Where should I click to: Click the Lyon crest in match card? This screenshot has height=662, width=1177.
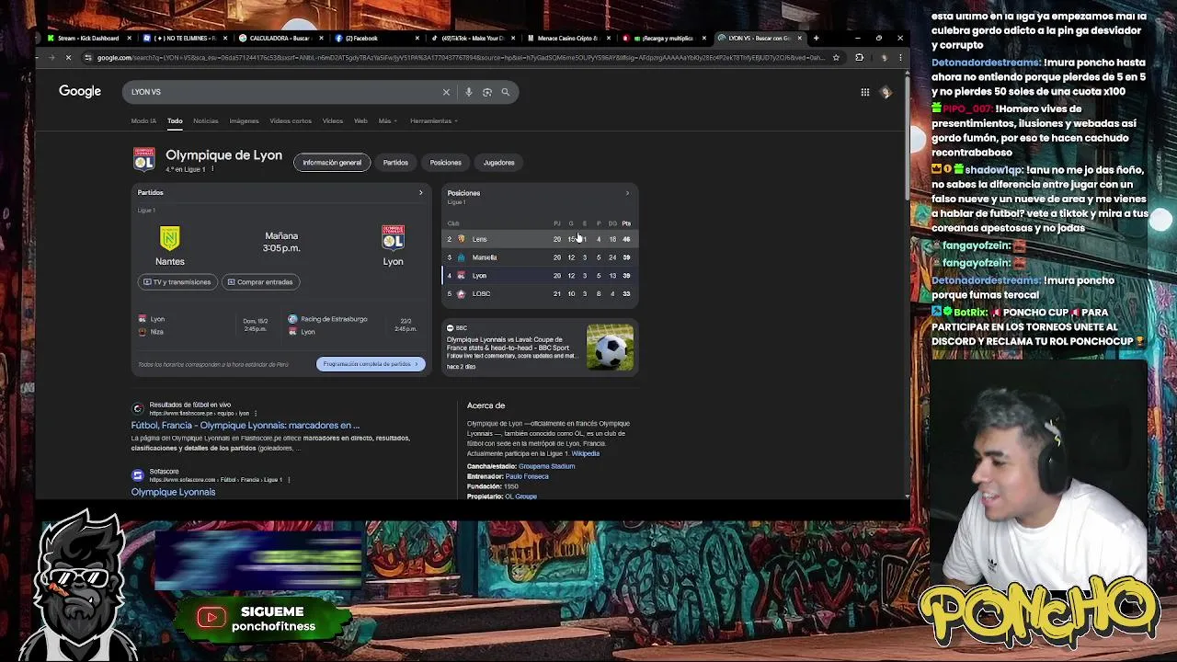pos(393,238)
